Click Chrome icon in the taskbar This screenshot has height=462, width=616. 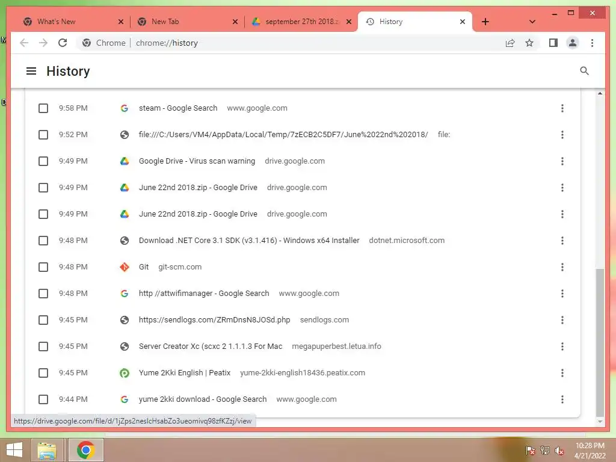[x=85, y=450]
